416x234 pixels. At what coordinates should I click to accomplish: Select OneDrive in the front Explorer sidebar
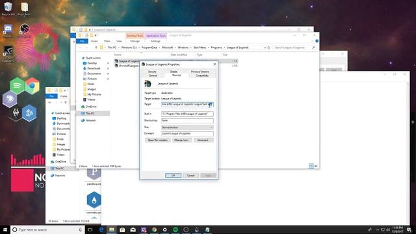pyautogui.click(x=91, y=107)
